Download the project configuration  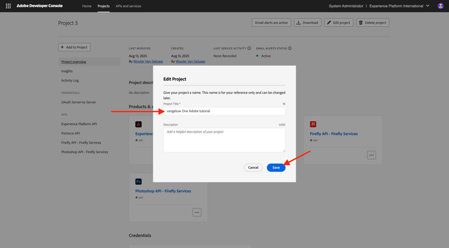[308, 23]
